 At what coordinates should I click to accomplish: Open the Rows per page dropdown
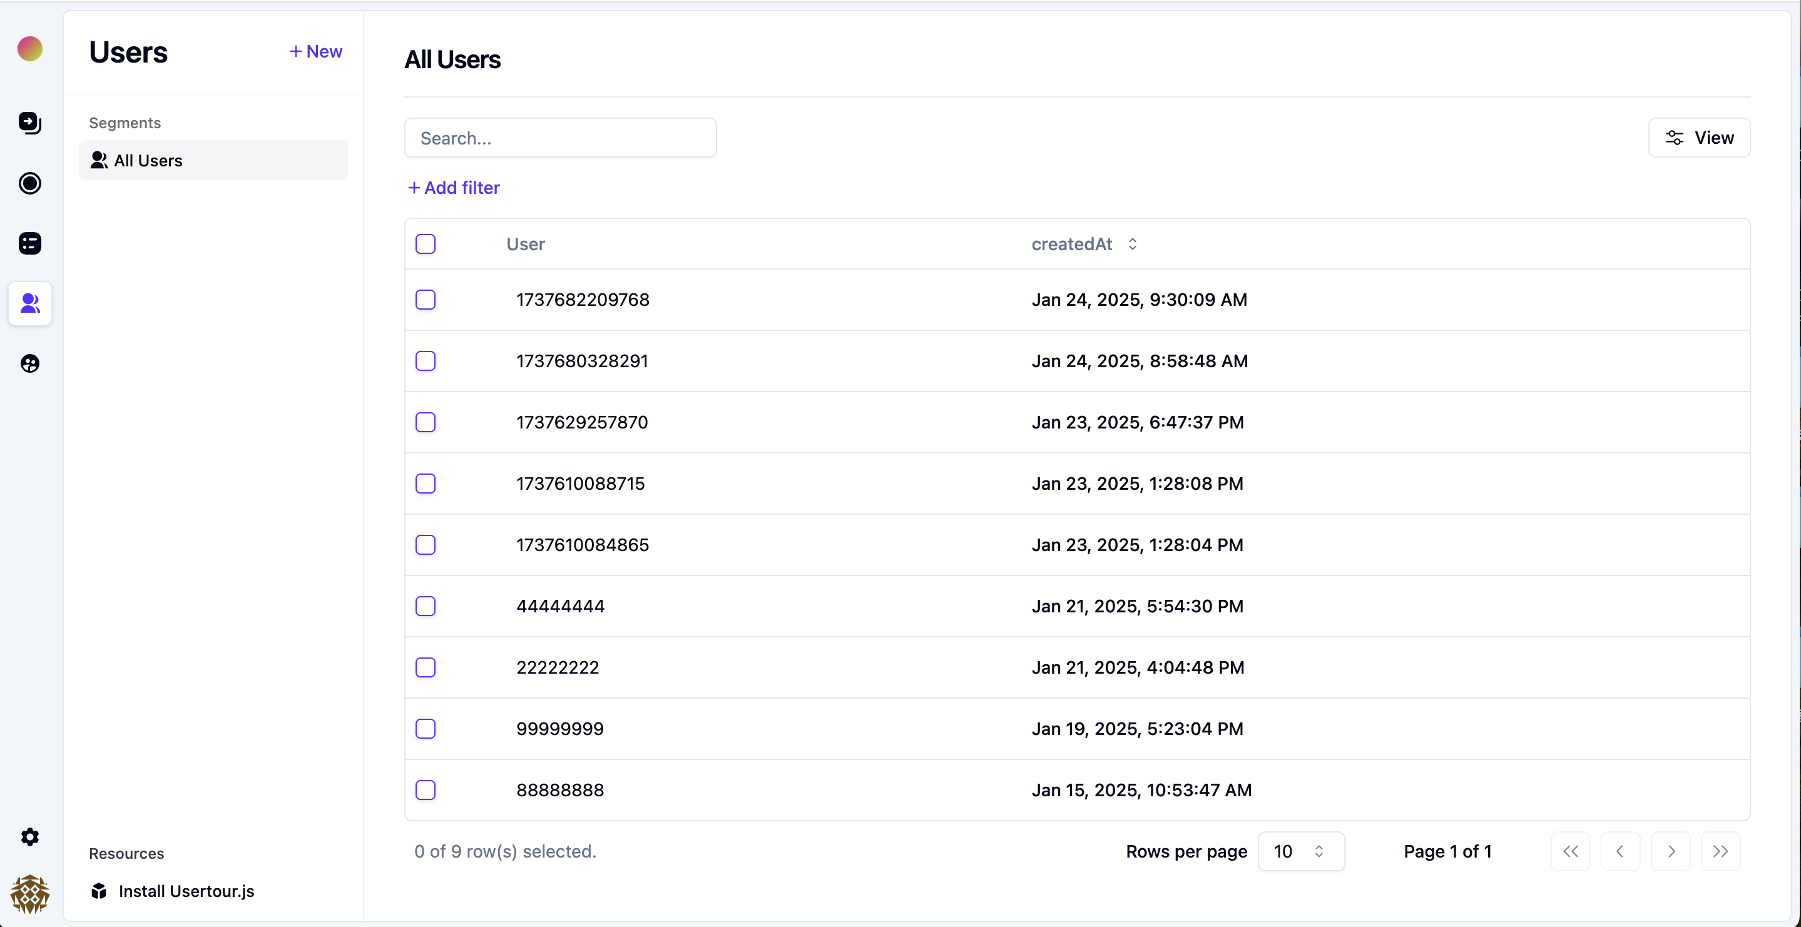pyautogui.click(x=1300, y=851)
